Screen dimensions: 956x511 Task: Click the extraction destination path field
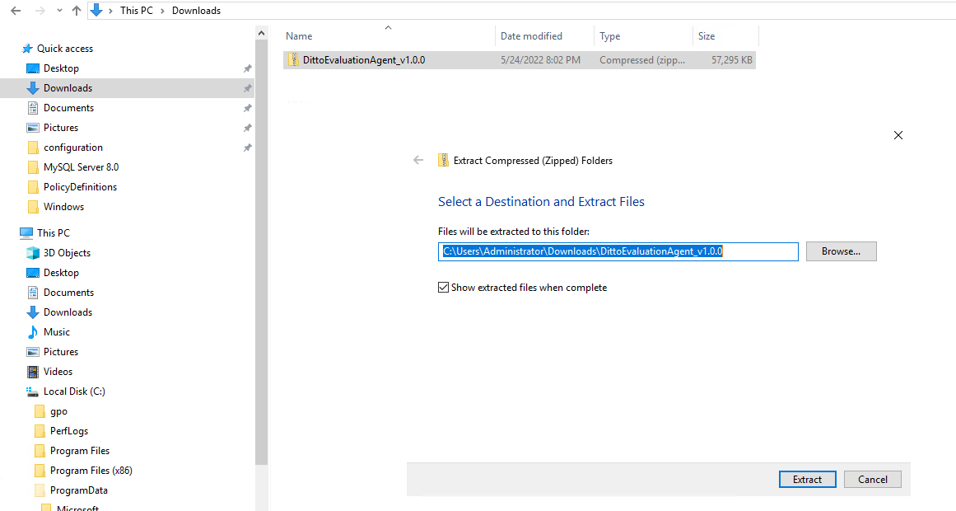pos(618,251)
